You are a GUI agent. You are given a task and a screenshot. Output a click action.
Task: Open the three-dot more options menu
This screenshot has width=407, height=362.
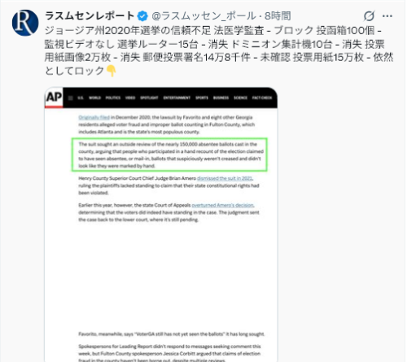coord(387,16)
